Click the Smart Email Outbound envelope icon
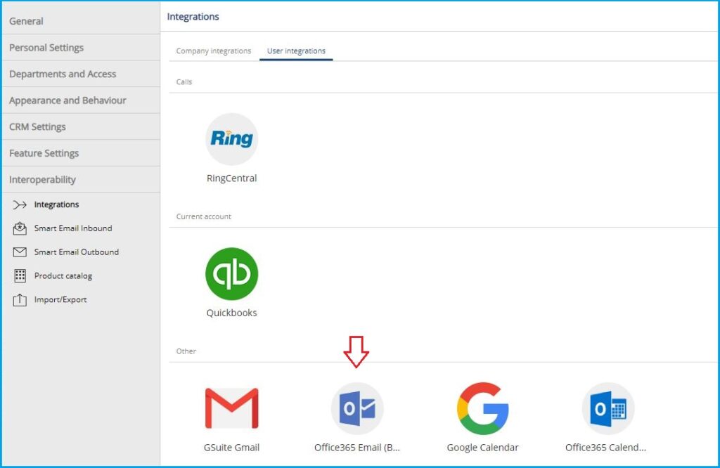The height and width of the screenshot is (468, 720). (x=20, y=252)
